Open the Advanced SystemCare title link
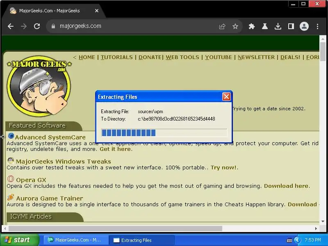This screenshot has width=328, height=246. coord(50,137)
